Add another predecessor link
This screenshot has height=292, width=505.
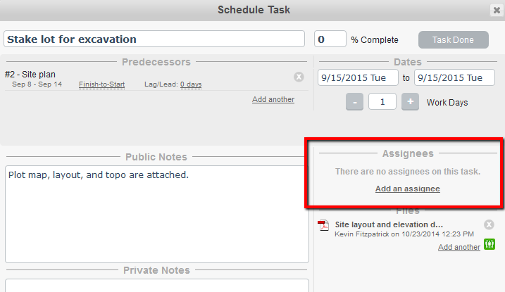click(273, 99)
